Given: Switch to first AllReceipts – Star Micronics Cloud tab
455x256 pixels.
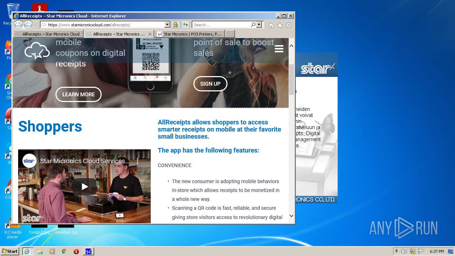Looking at the screenshot, I should coord(48,34).
